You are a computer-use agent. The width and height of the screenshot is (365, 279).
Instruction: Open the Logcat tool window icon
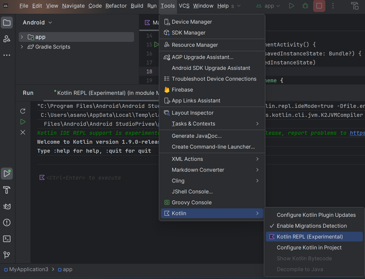point(7,206)
